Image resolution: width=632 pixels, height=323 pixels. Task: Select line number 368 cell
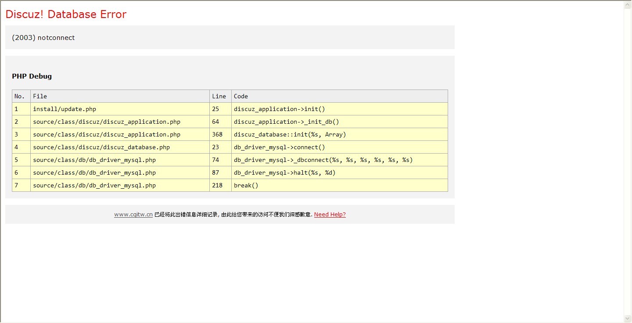click(220, 134)
